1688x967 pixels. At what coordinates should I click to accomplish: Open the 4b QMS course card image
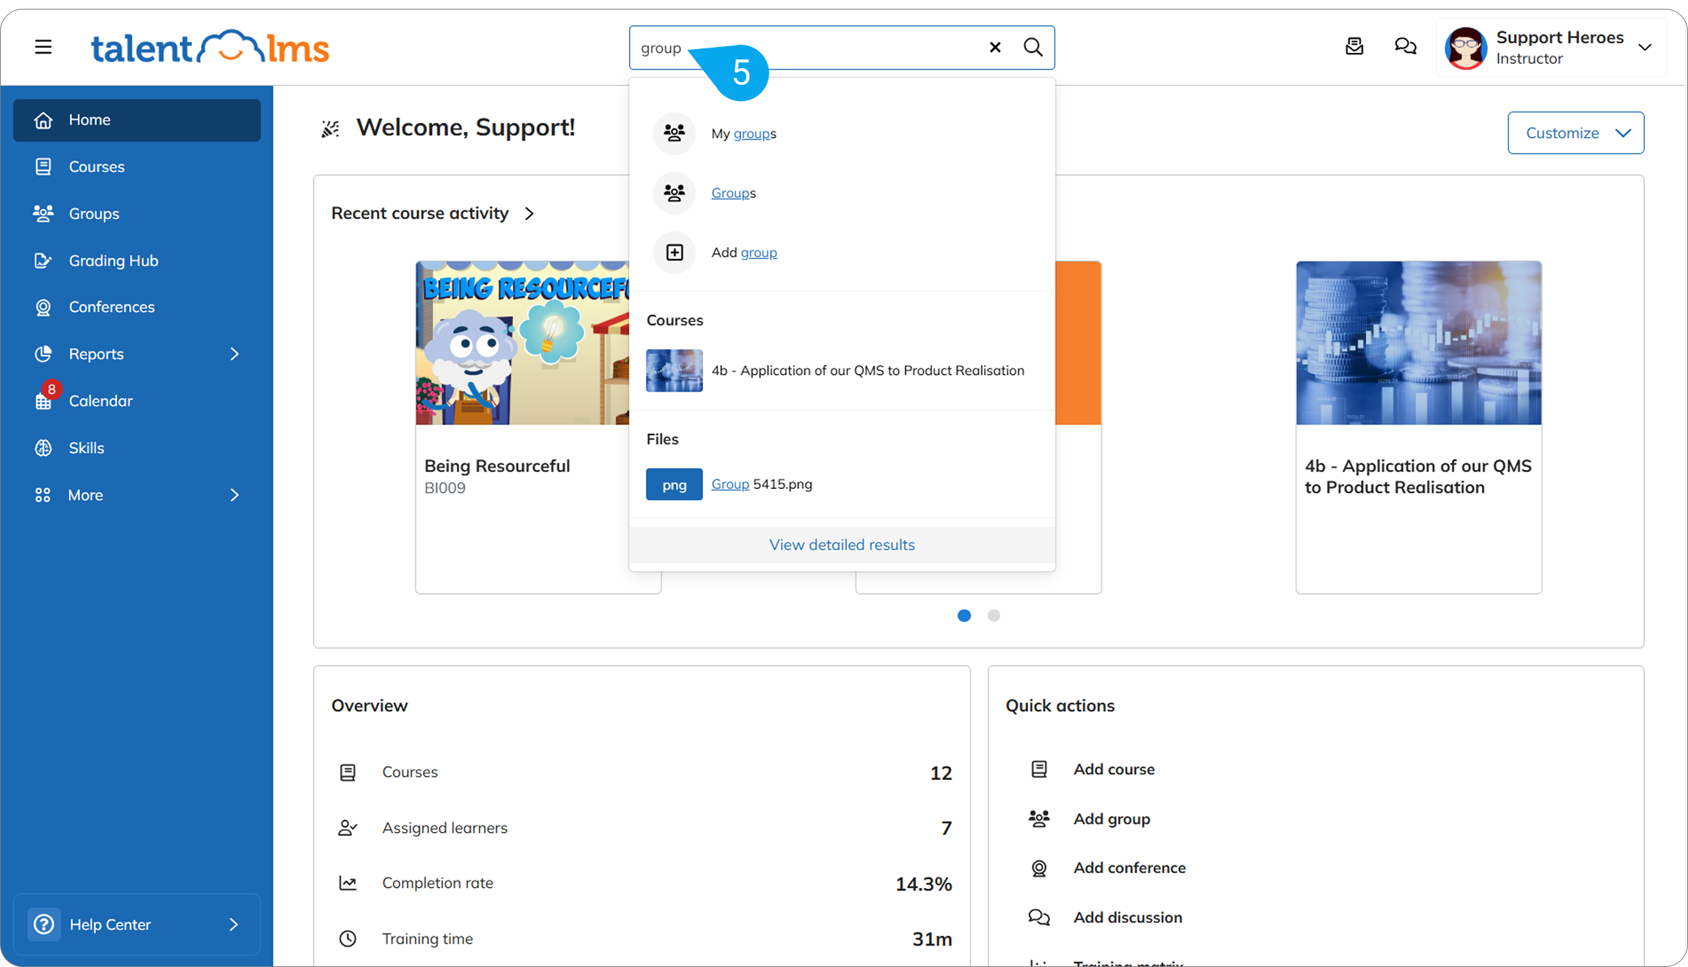(x=1418, y=342)
